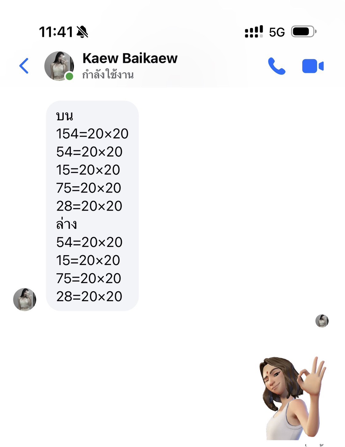Tap the muted bell icon in status bar
Image resolution: width=345 pixels, height=447 pixels.
click(x=82, y=32)
